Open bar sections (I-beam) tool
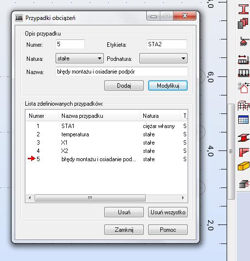Viewport: 250px width, 261px height. 244,9
